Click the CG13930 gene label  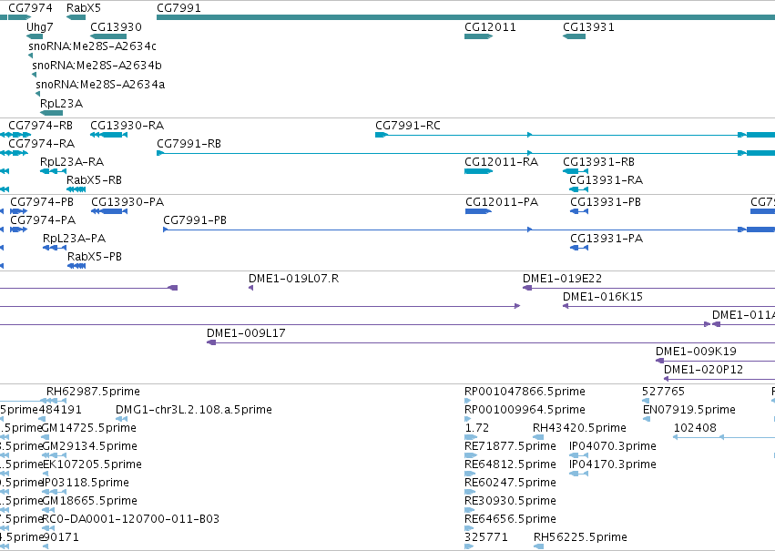[x=116, y=27]
